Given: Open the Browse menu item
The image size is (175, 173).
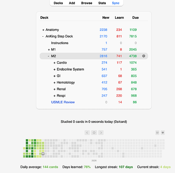Looking at the screenshot, I should click(87, 3).
